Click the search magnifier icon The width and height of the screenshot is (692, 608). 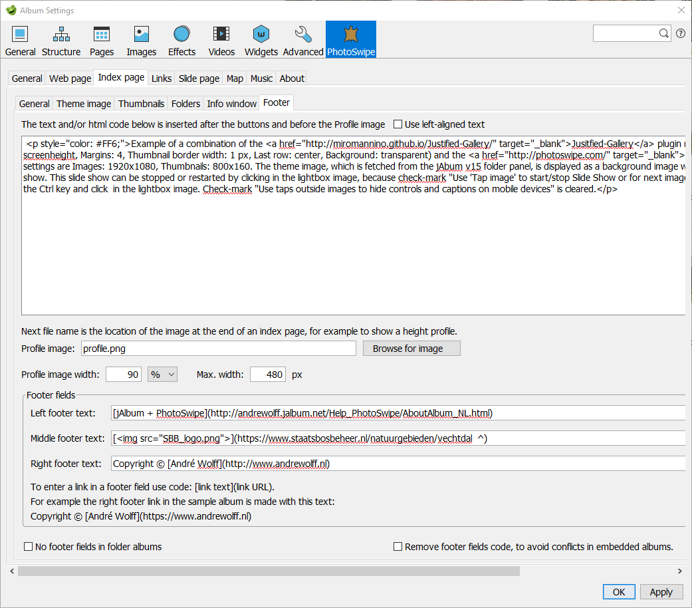[664, 33]
